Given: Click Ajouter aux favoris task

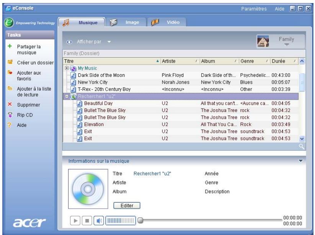Looking at the screenshot, I should tap(29, 76).
